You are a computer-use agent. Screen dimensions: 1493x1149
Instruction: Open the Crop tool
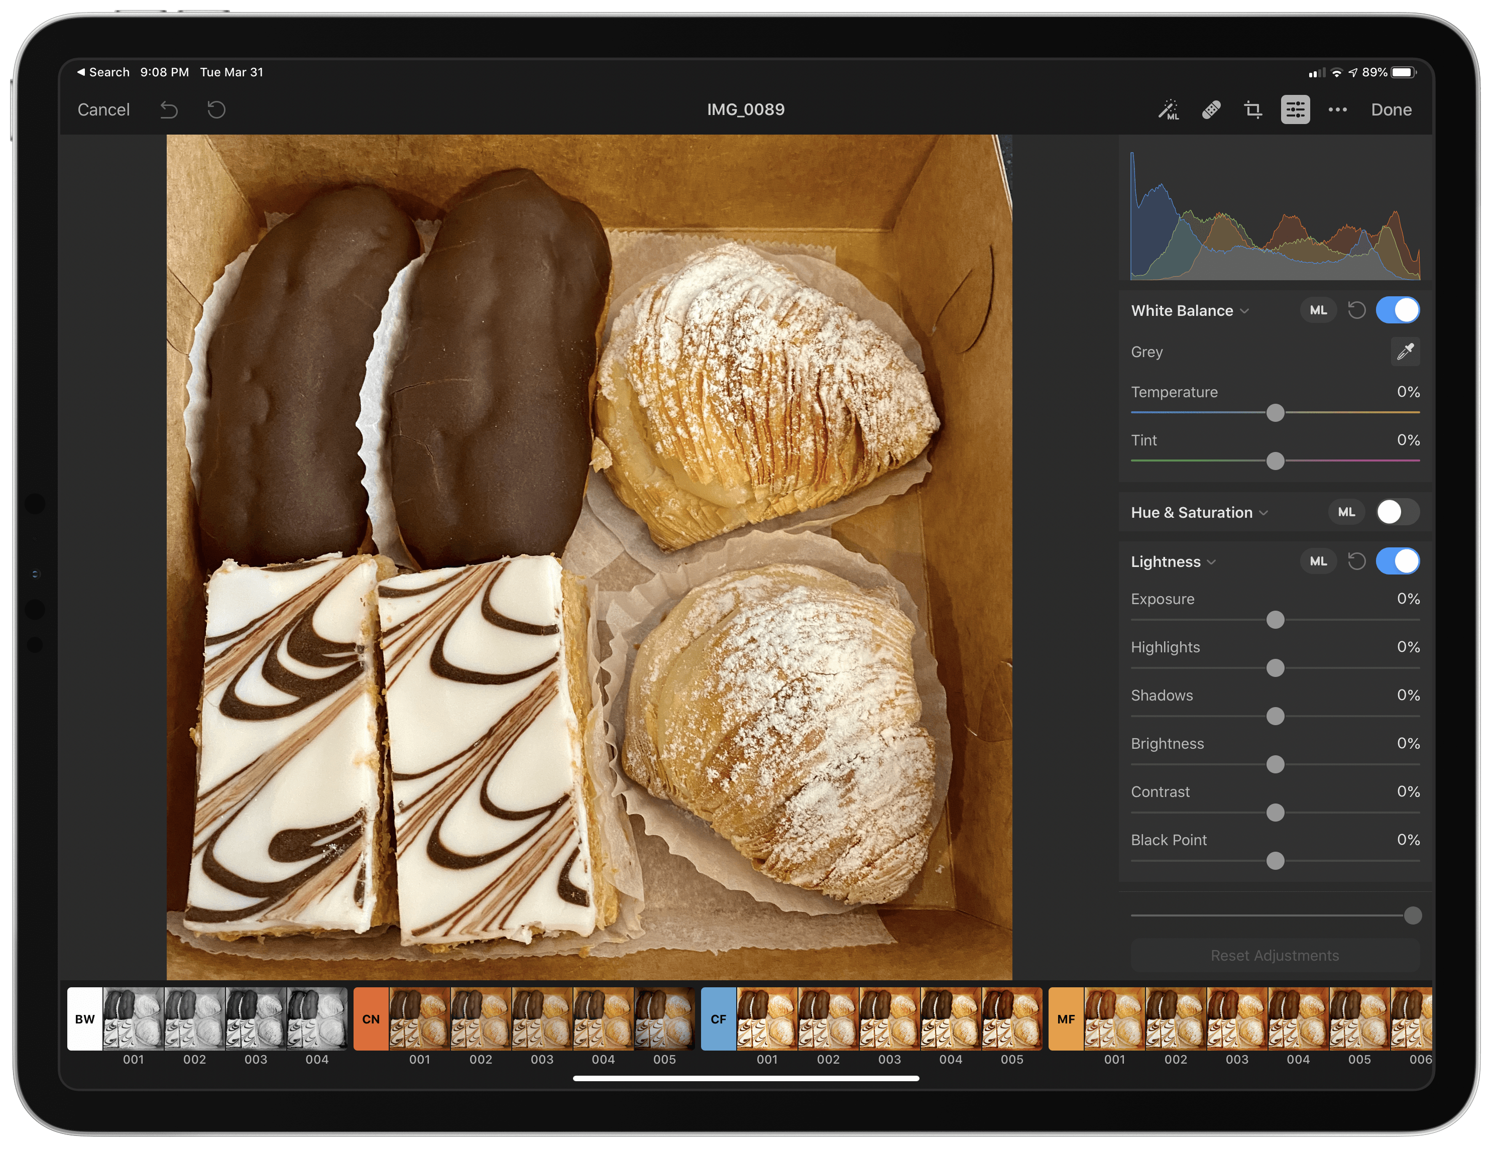point(1252,109)
